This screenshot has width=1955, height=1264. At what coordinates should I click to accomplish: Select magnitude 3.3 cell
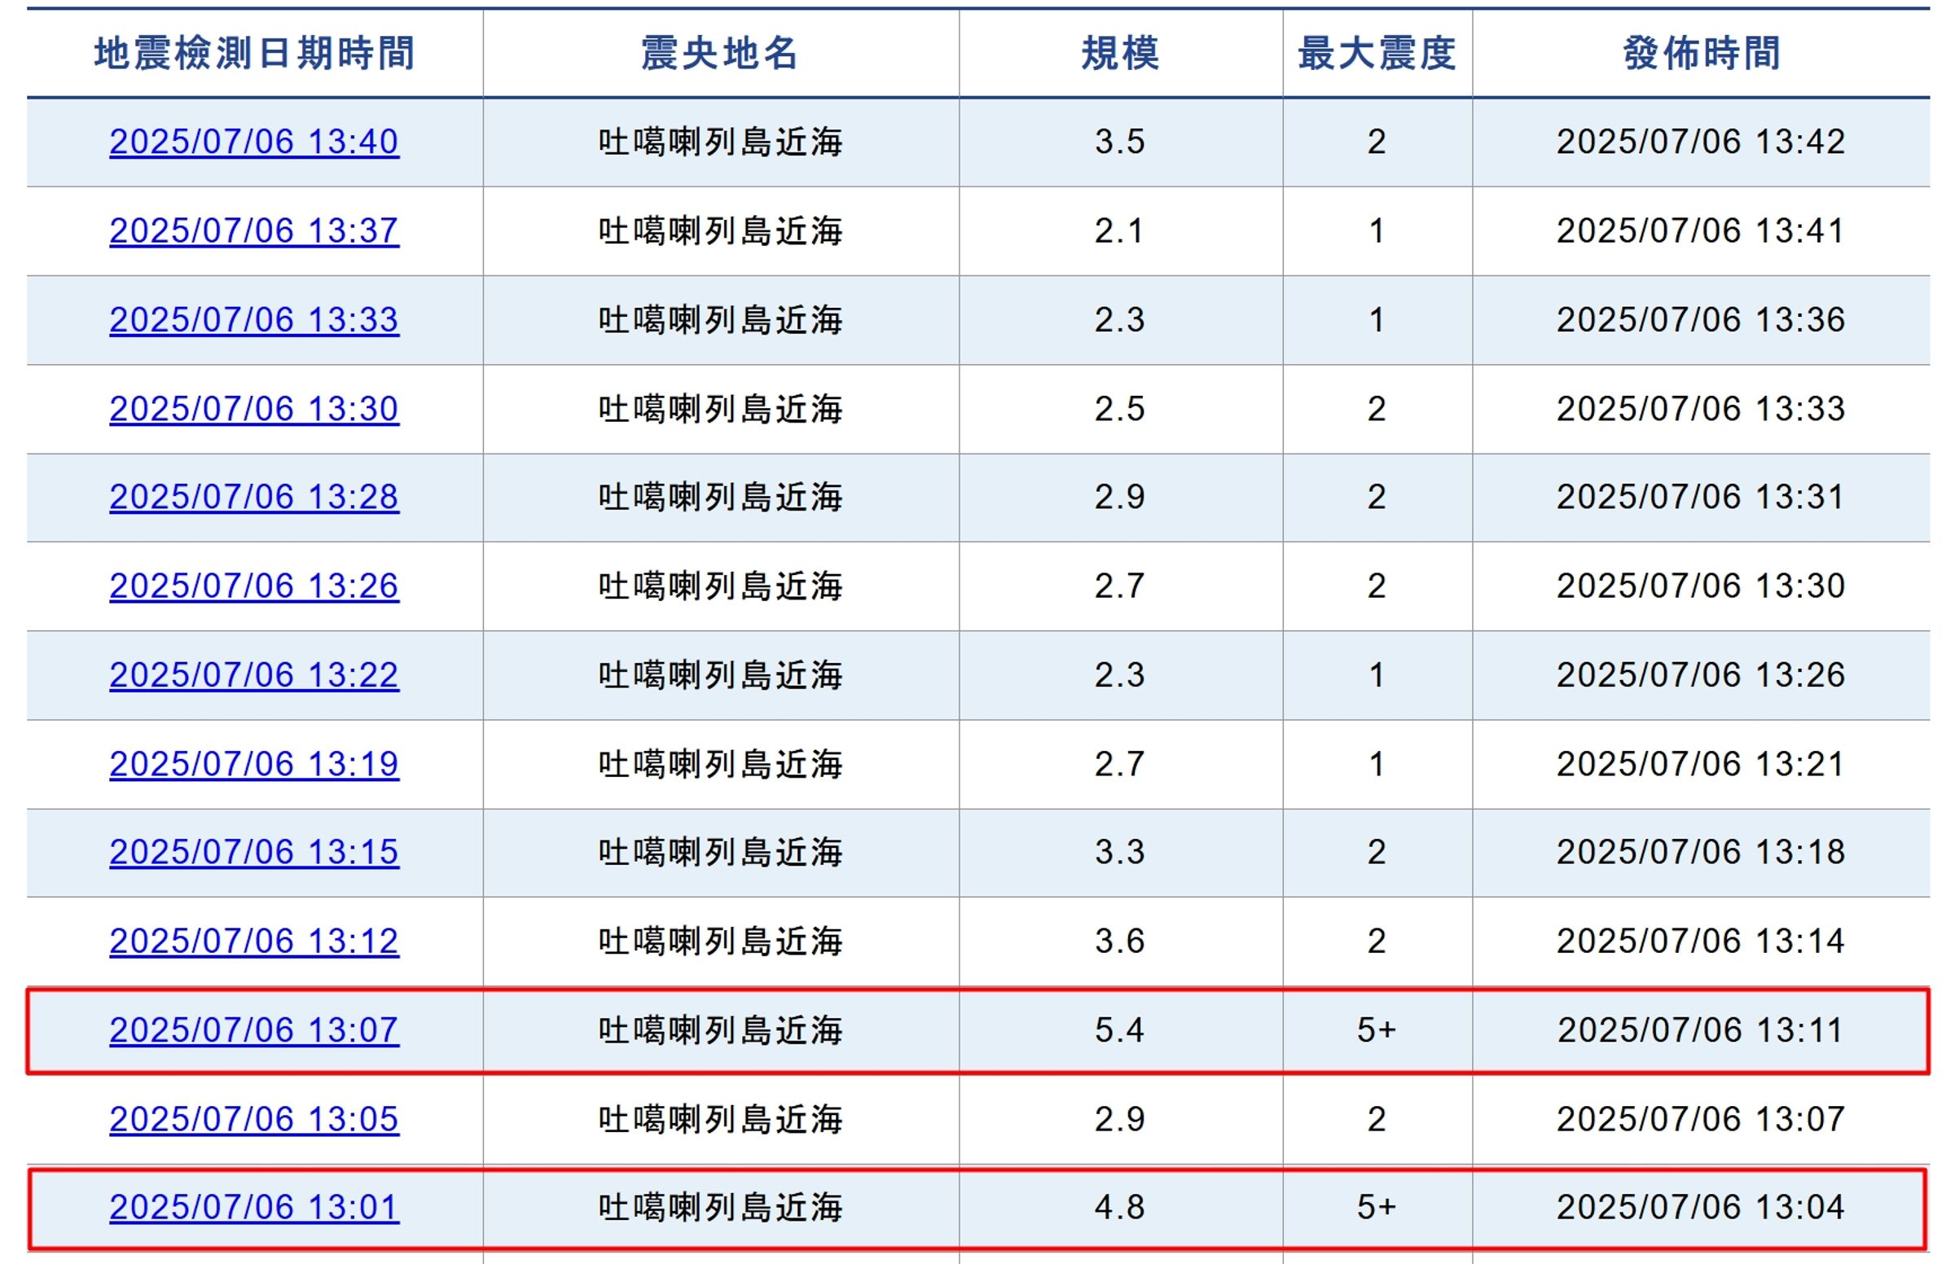click(1119, 853)
